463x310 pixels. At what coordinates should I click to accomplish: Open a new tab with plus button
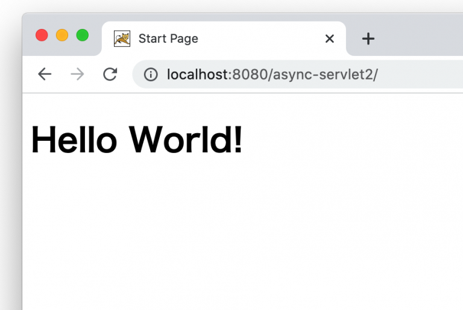coord(368,39)
